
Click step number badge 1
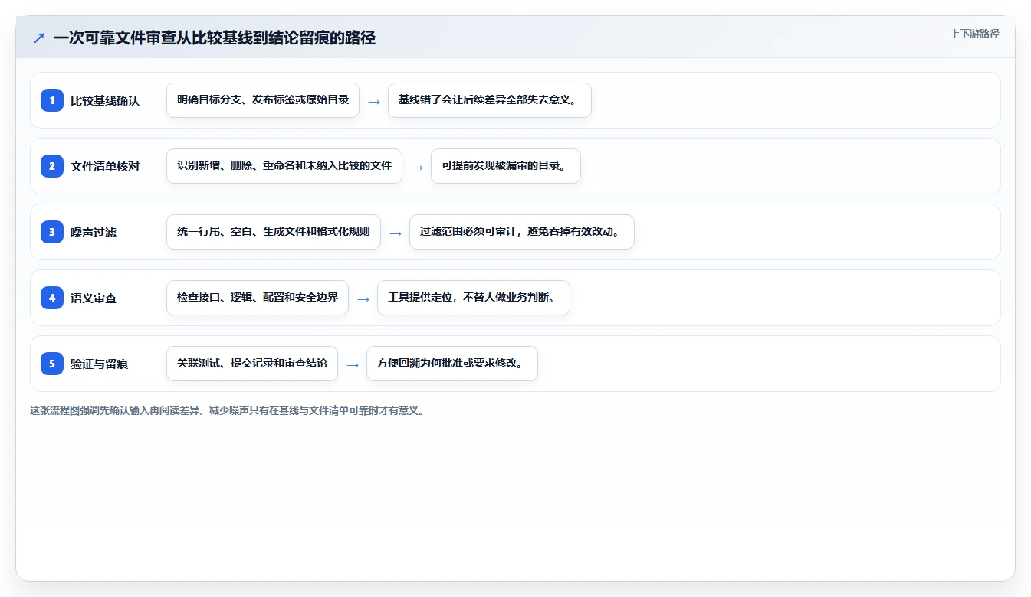point(52,100)
